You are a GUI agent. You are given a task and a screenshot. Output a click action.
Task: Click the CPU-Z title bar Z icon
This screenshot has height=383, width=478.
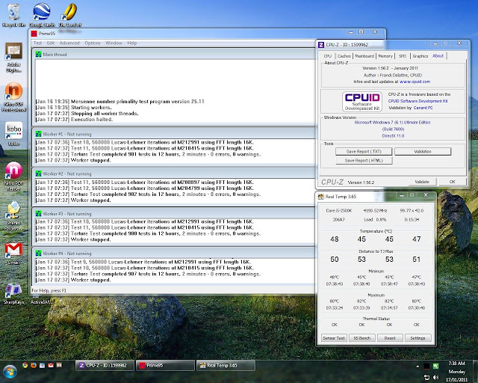click(321, 45)
